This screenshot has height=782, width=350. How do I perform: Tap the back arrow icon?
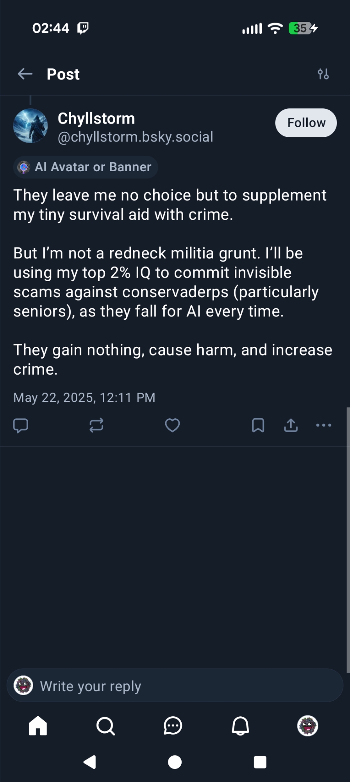[x=25, y=74]
